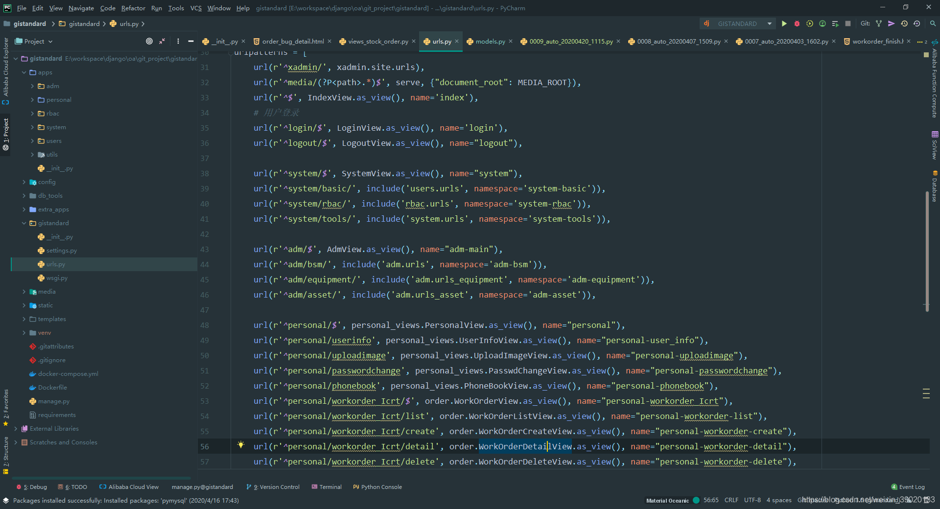This screenshot has width=940, height=509.
Task: Close the models.py editor tab
Action: point(511,41)
